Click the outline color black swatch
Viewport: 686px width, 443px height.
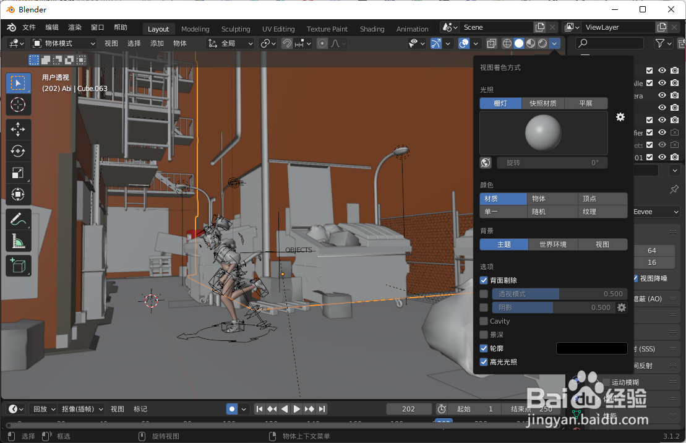coord(591,348)
